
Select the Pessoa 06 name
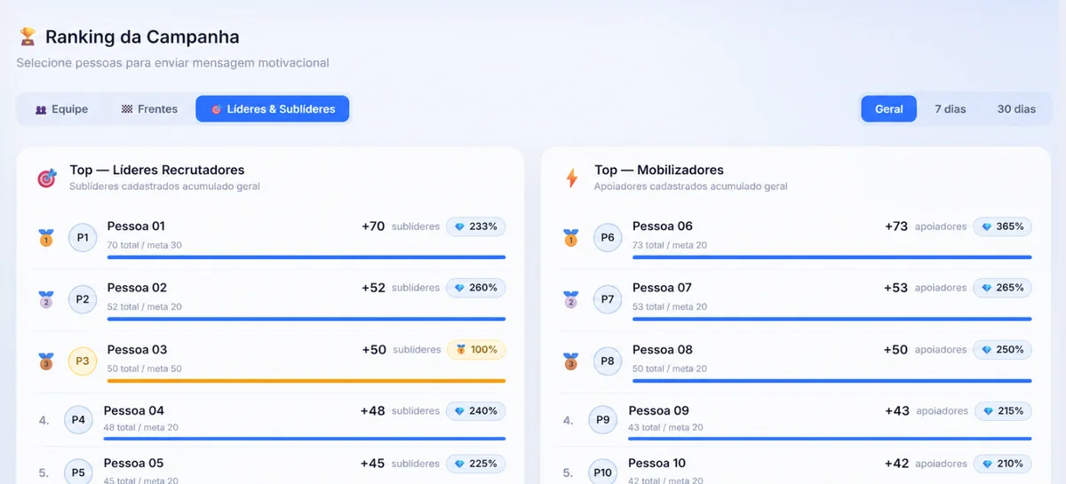click(663, 226)
